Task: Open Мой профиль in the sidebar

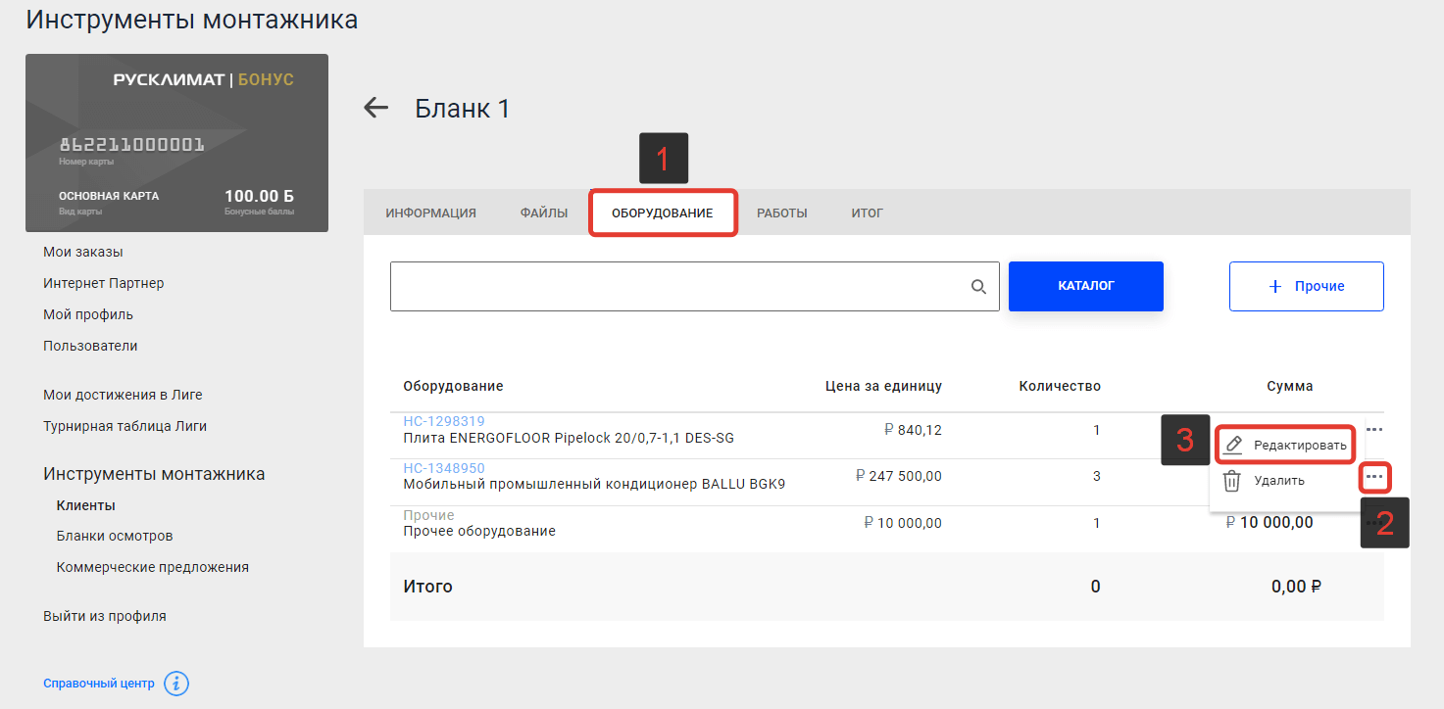Action: tap(88, 314)
